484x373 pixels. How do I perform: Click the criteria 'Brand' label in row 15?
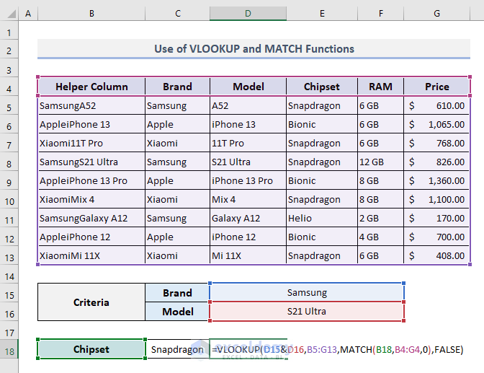tap(177, 293)
